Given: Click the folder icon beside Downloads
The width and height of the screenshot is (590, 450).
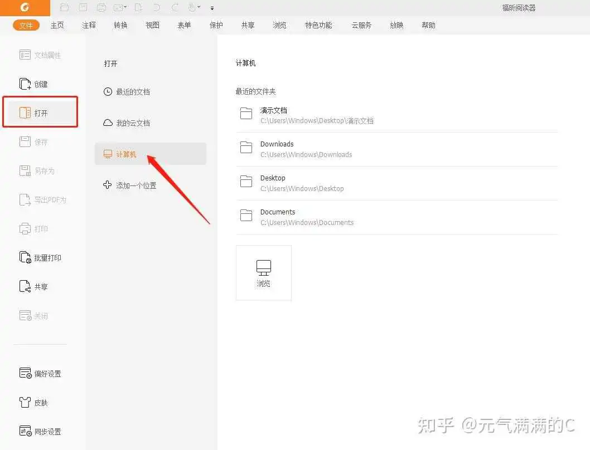Looking at the screenshot, I should [x=246, y=147].
